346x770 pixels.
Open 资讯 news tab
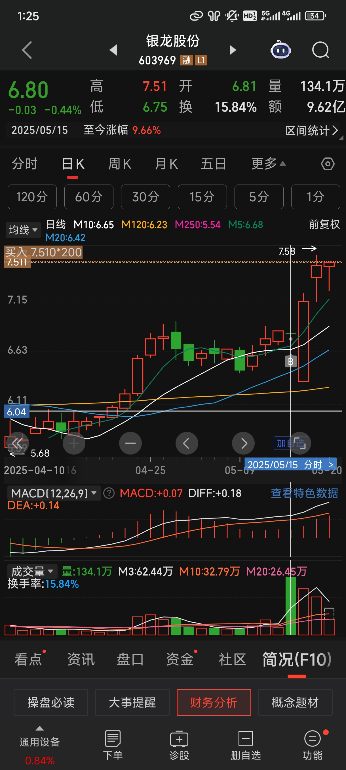(x=81, y=659)
